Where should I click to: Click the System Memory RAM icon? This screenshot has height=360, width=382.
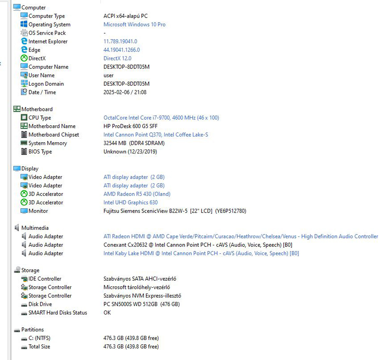pos(24,143)
